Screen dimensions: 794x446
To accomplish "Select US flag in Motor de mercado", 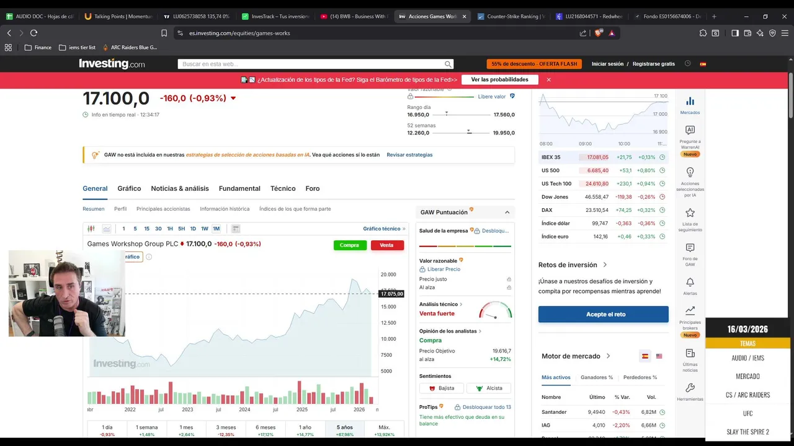I will click(659, 356).
